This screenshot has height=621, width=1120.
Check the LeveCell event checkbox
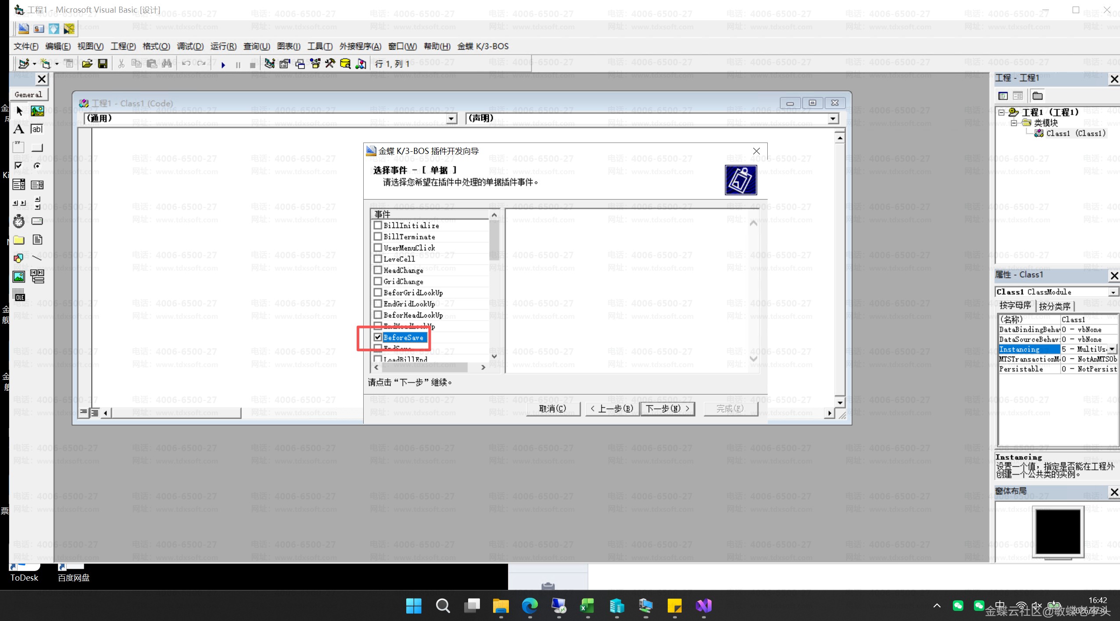click(x=378, y=259)
